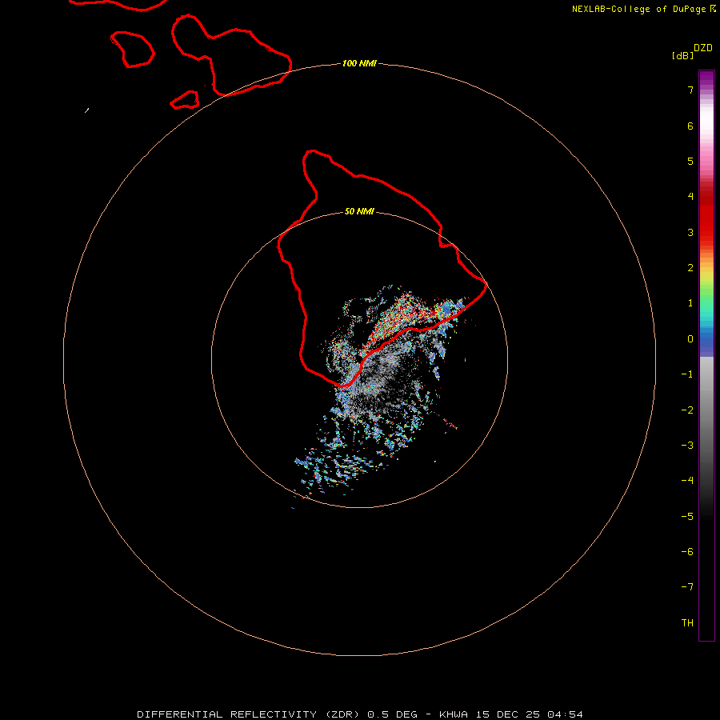Click the [dB] units label
This screenshot has height=720, width=720.
coord(682,56)
